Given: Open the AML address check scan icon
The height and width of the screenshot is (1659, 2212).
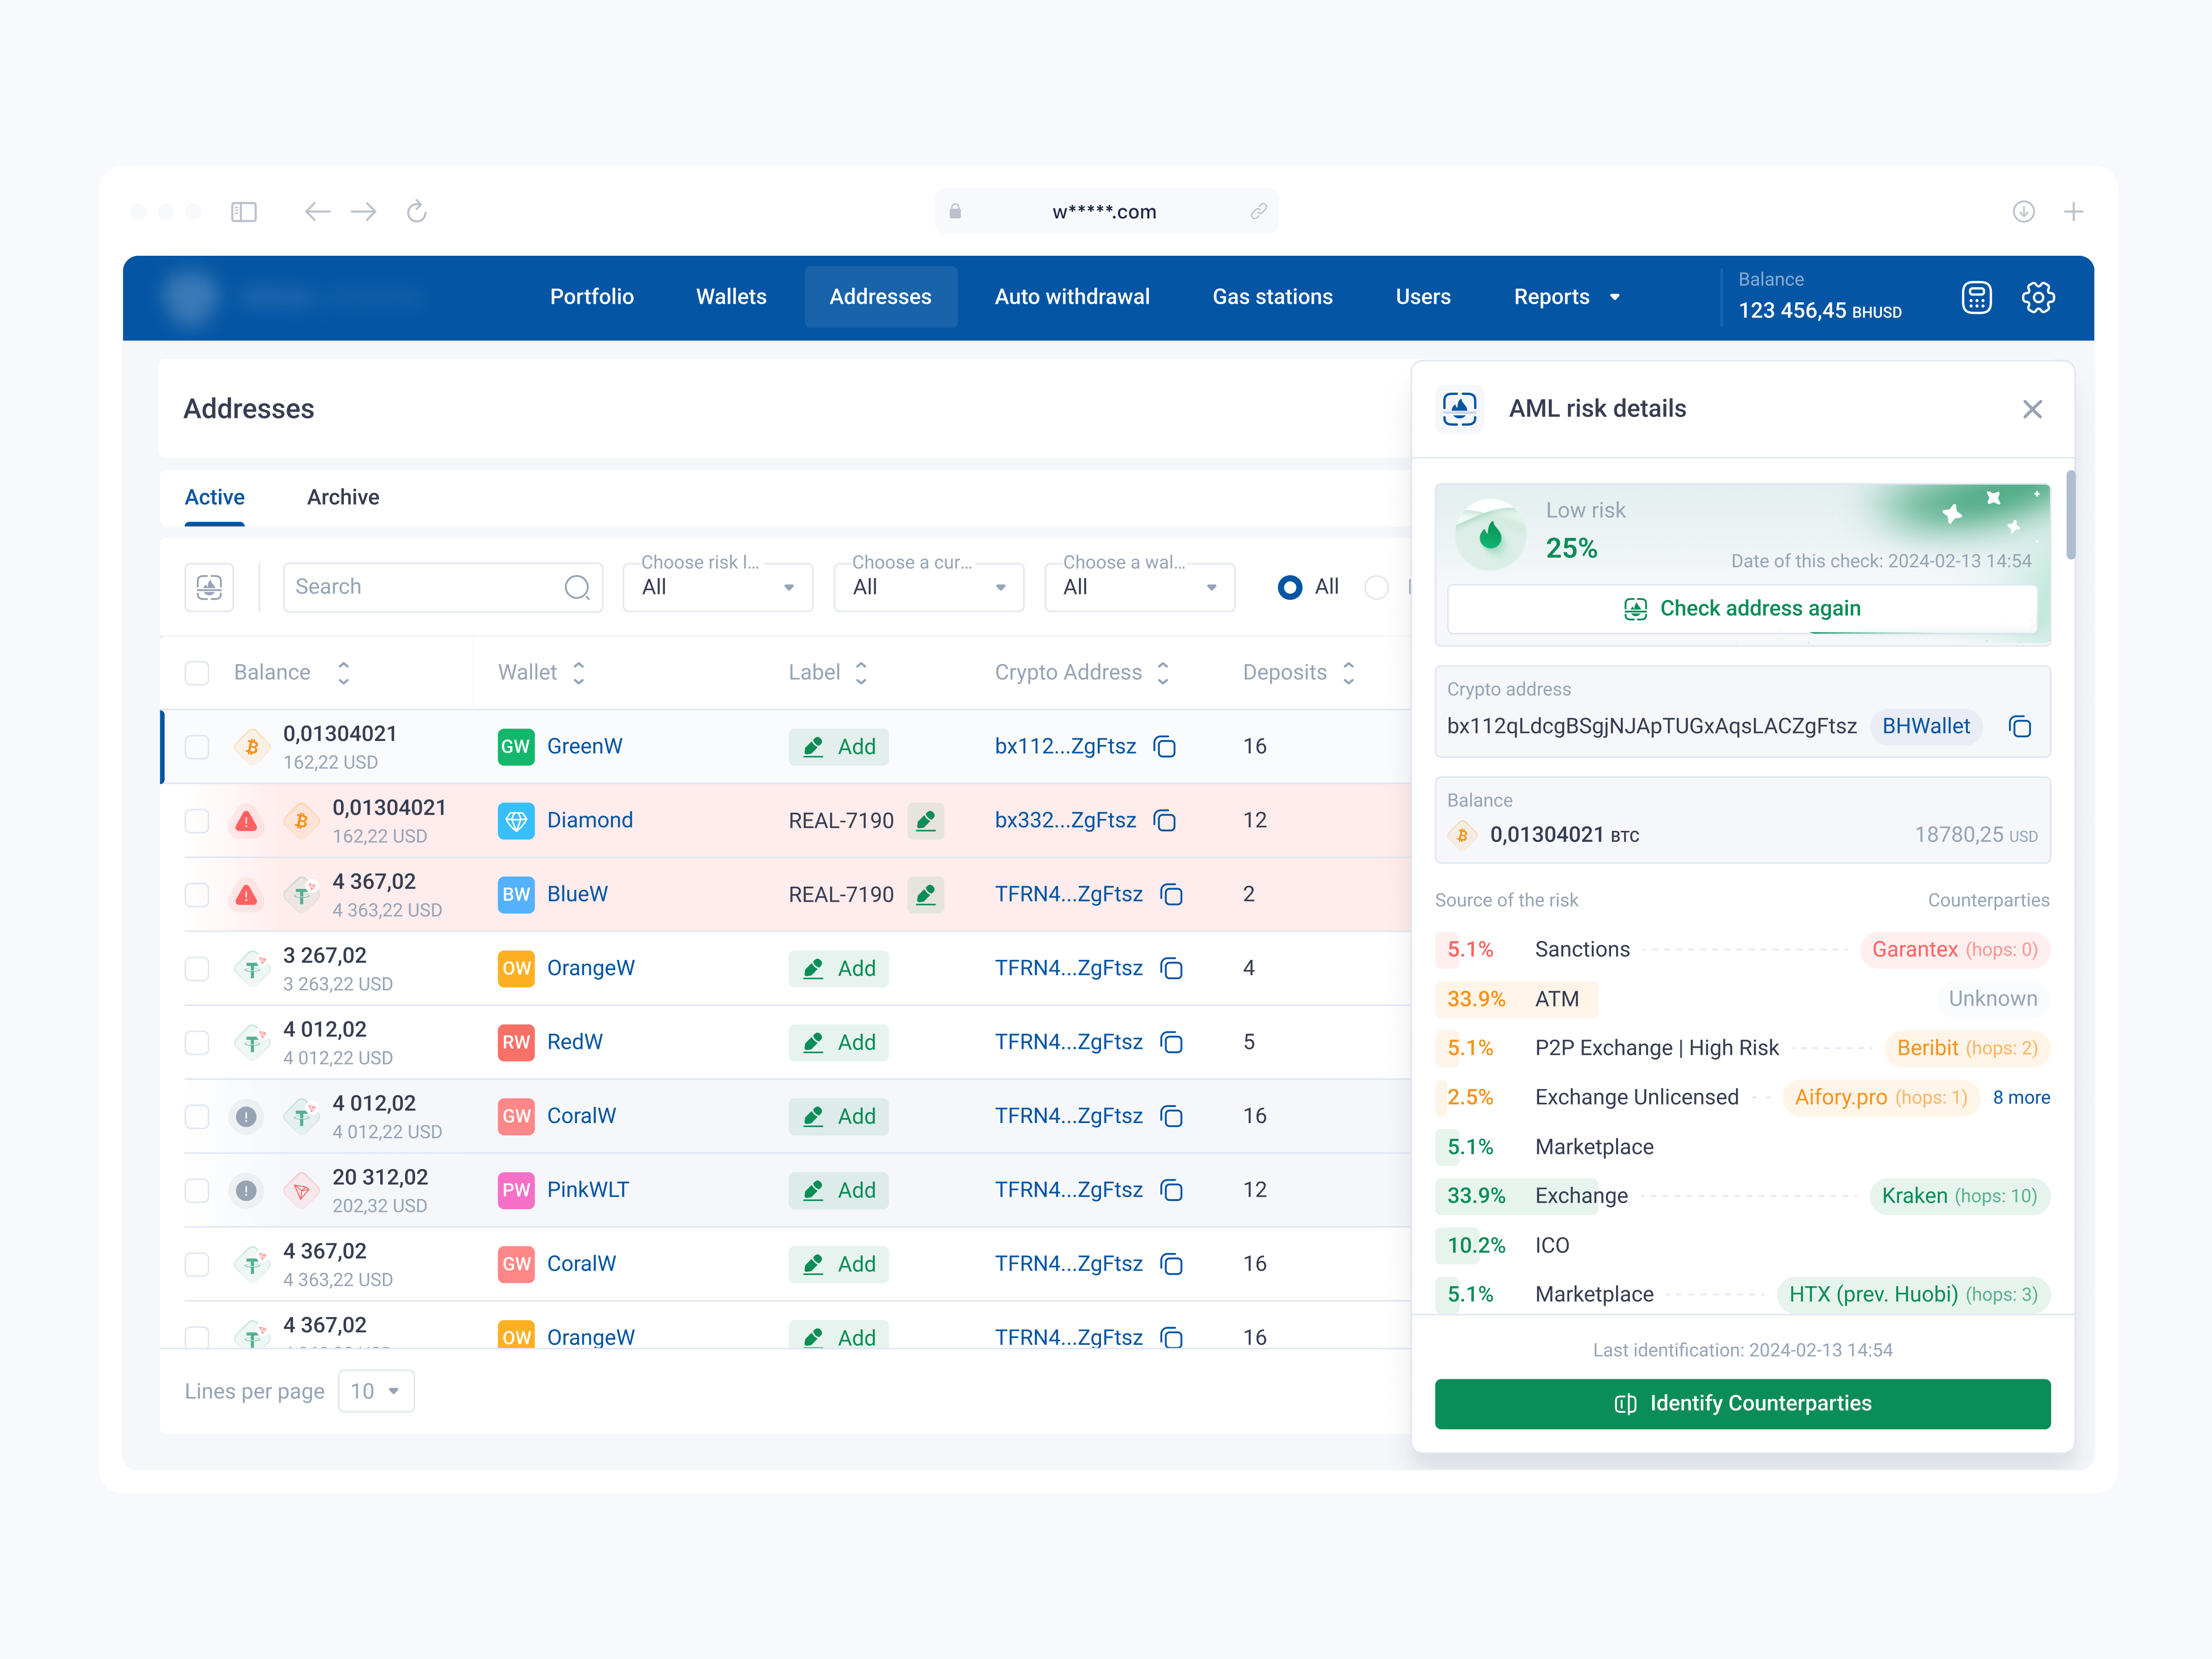Looking at the screenshot, I should pos(209,587).
